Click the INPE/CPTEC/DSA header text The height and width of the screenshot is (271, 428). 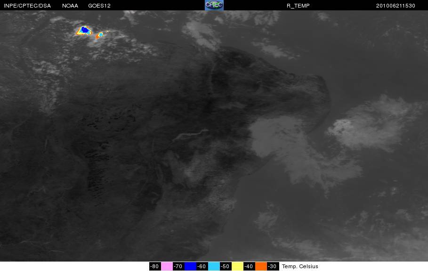click(27, 6)
